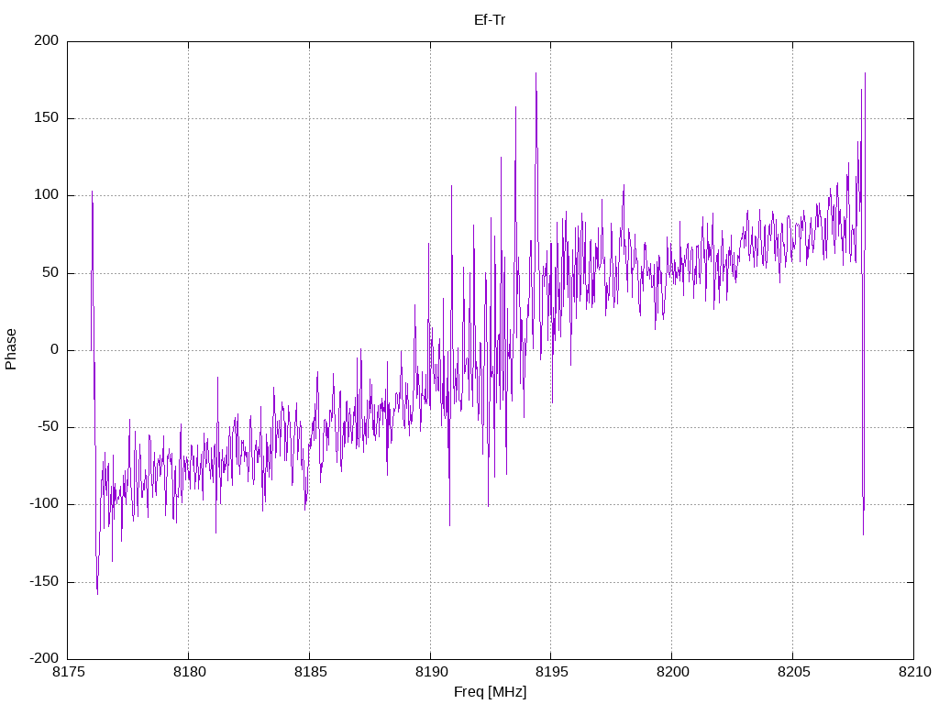
Task: Click the y-axis tick label 100
Action: 47,195
